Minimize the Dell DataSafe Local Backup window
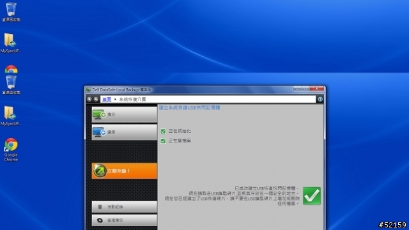 click(x=297, y=89)
